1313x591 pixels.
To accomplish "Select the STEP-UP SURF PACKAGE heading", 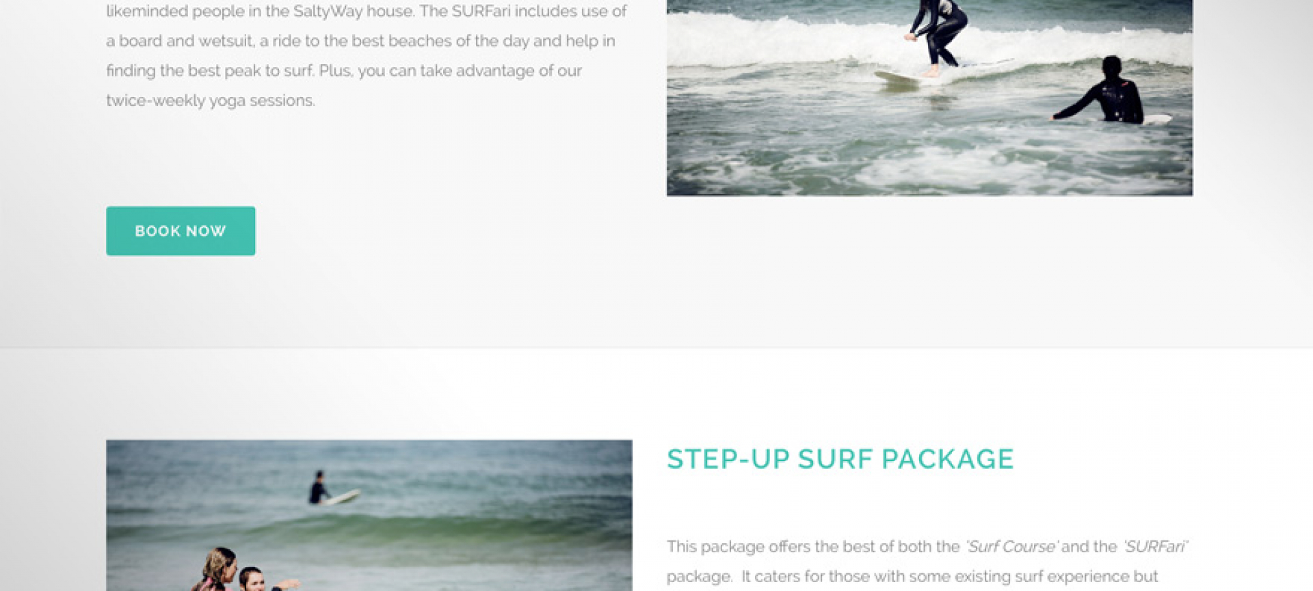I will point(840,459).
